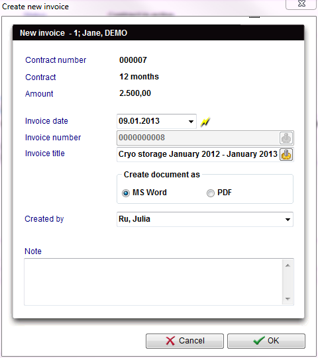
Task: Click the yellow lightning bolt icon
Action: click(205, 122)
